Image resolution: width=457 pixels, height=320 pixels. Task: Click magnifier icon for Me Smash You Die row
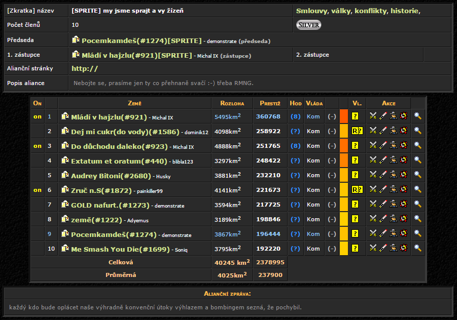(417, 248)
